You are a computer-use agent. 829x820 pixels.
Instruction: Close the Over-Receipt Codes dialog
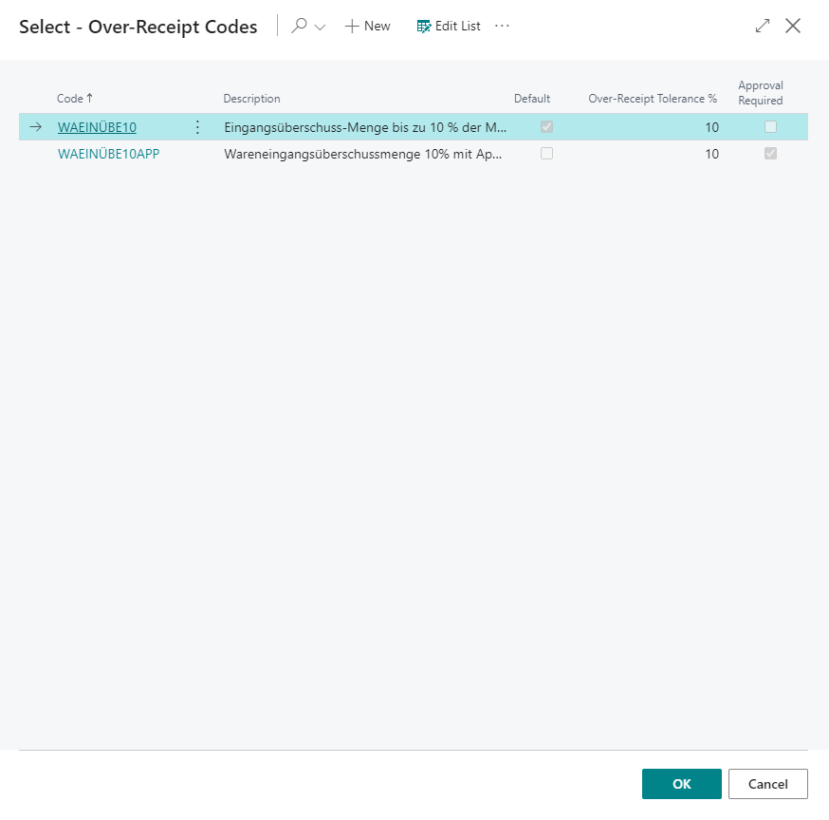tap(793, 27)
